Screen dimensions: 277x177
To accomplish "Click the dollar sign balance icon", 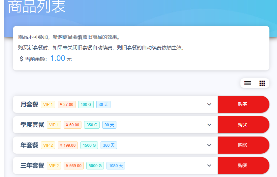I will [x=21, y=59].
